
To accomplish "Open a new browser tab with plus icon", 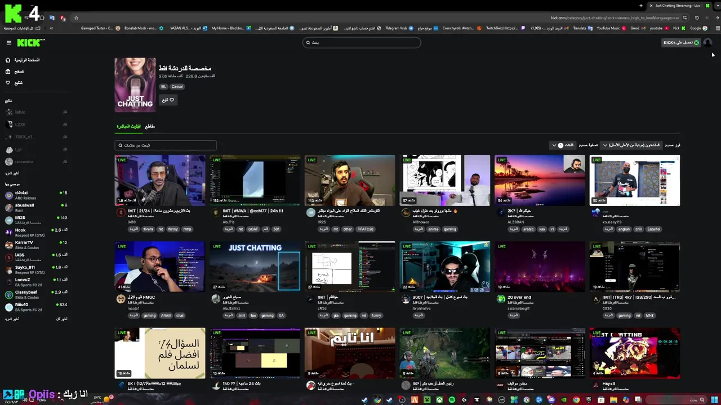I will pos(640,6).
